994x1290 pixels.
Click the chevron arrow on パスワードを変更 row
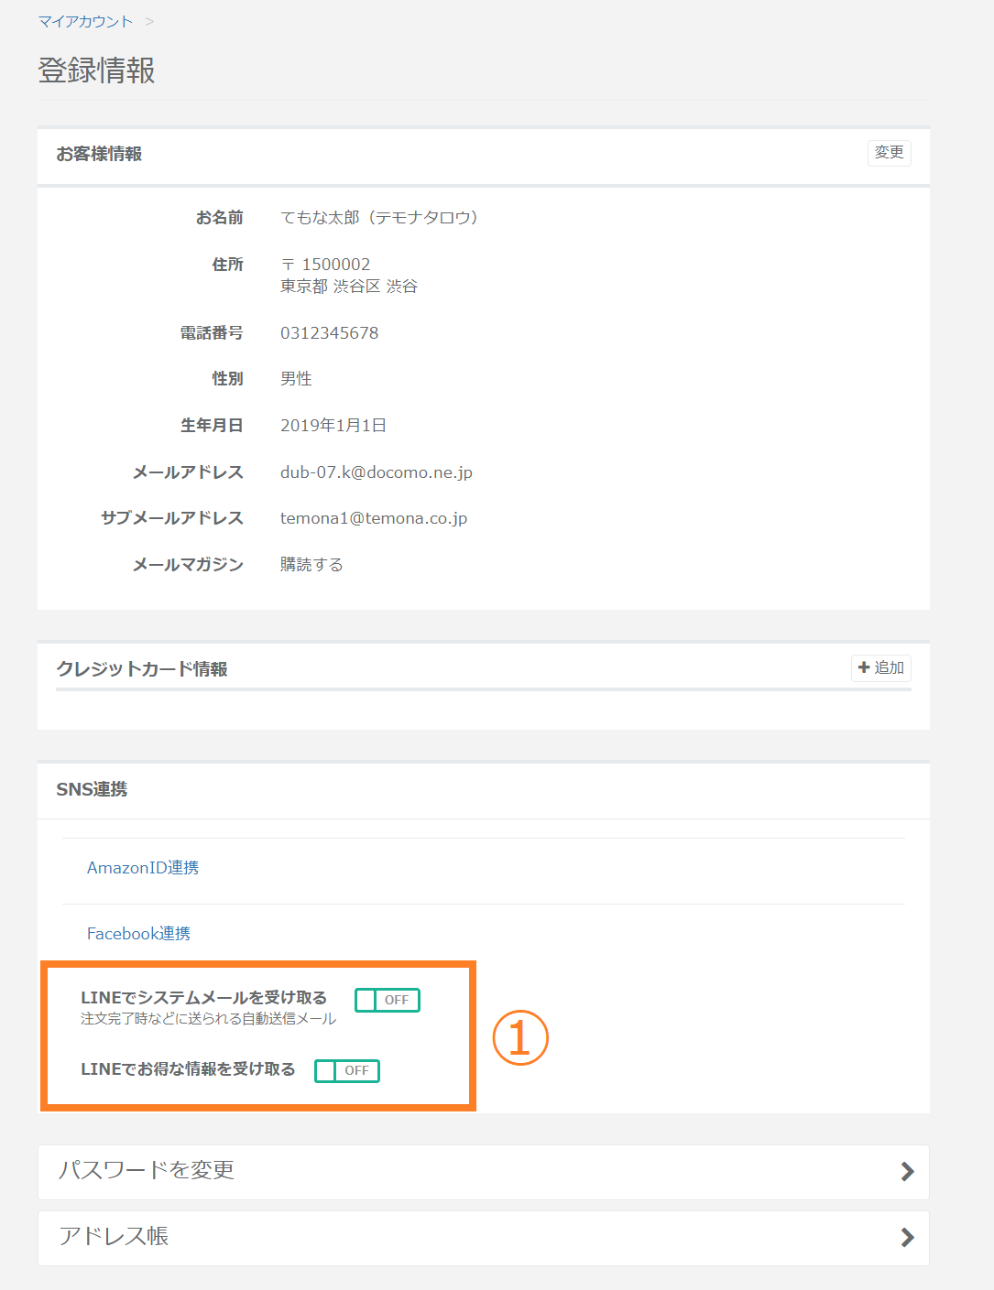click(907, 1172)
